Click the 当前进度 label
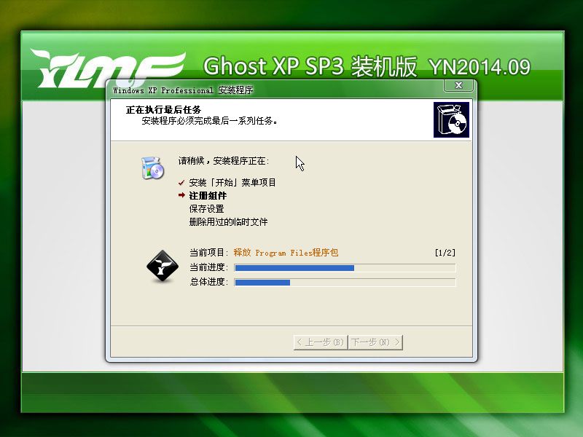The height and width of the screenshot is (437, 583). (x=208, y=267)
